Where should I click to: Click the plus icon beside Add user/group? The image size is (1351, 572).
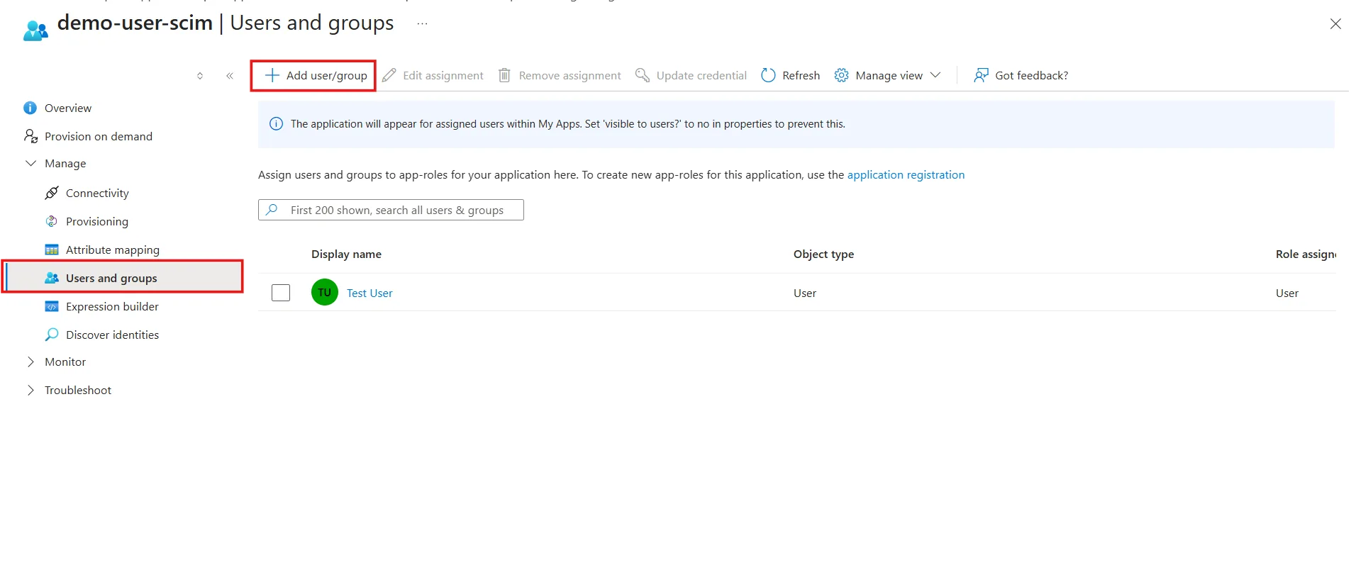coord(272,75)
